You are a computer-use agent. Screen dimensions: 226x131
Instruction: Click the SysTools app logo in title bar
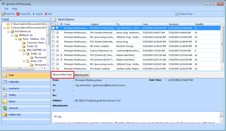[x=3, y=4]
